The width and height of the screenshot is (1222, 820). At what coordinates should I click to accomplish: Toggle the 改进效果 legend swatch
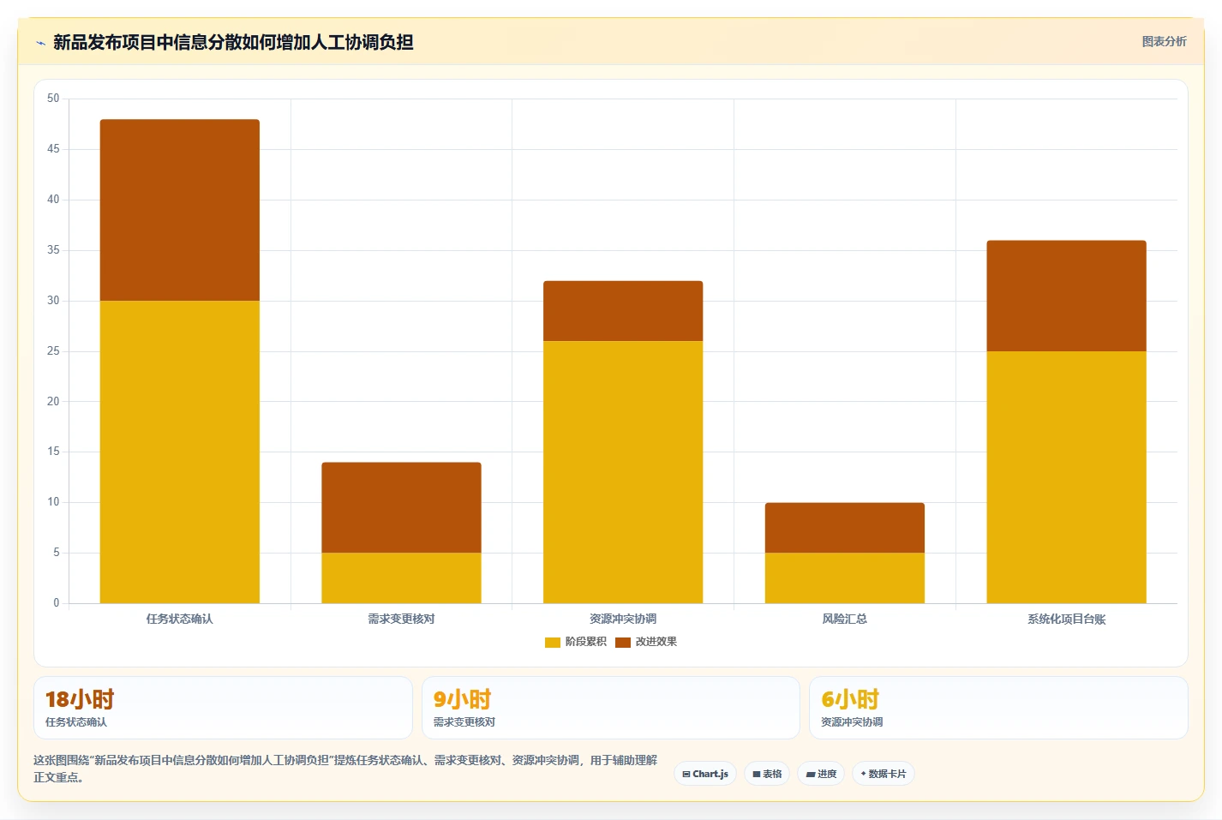[623, 642]
